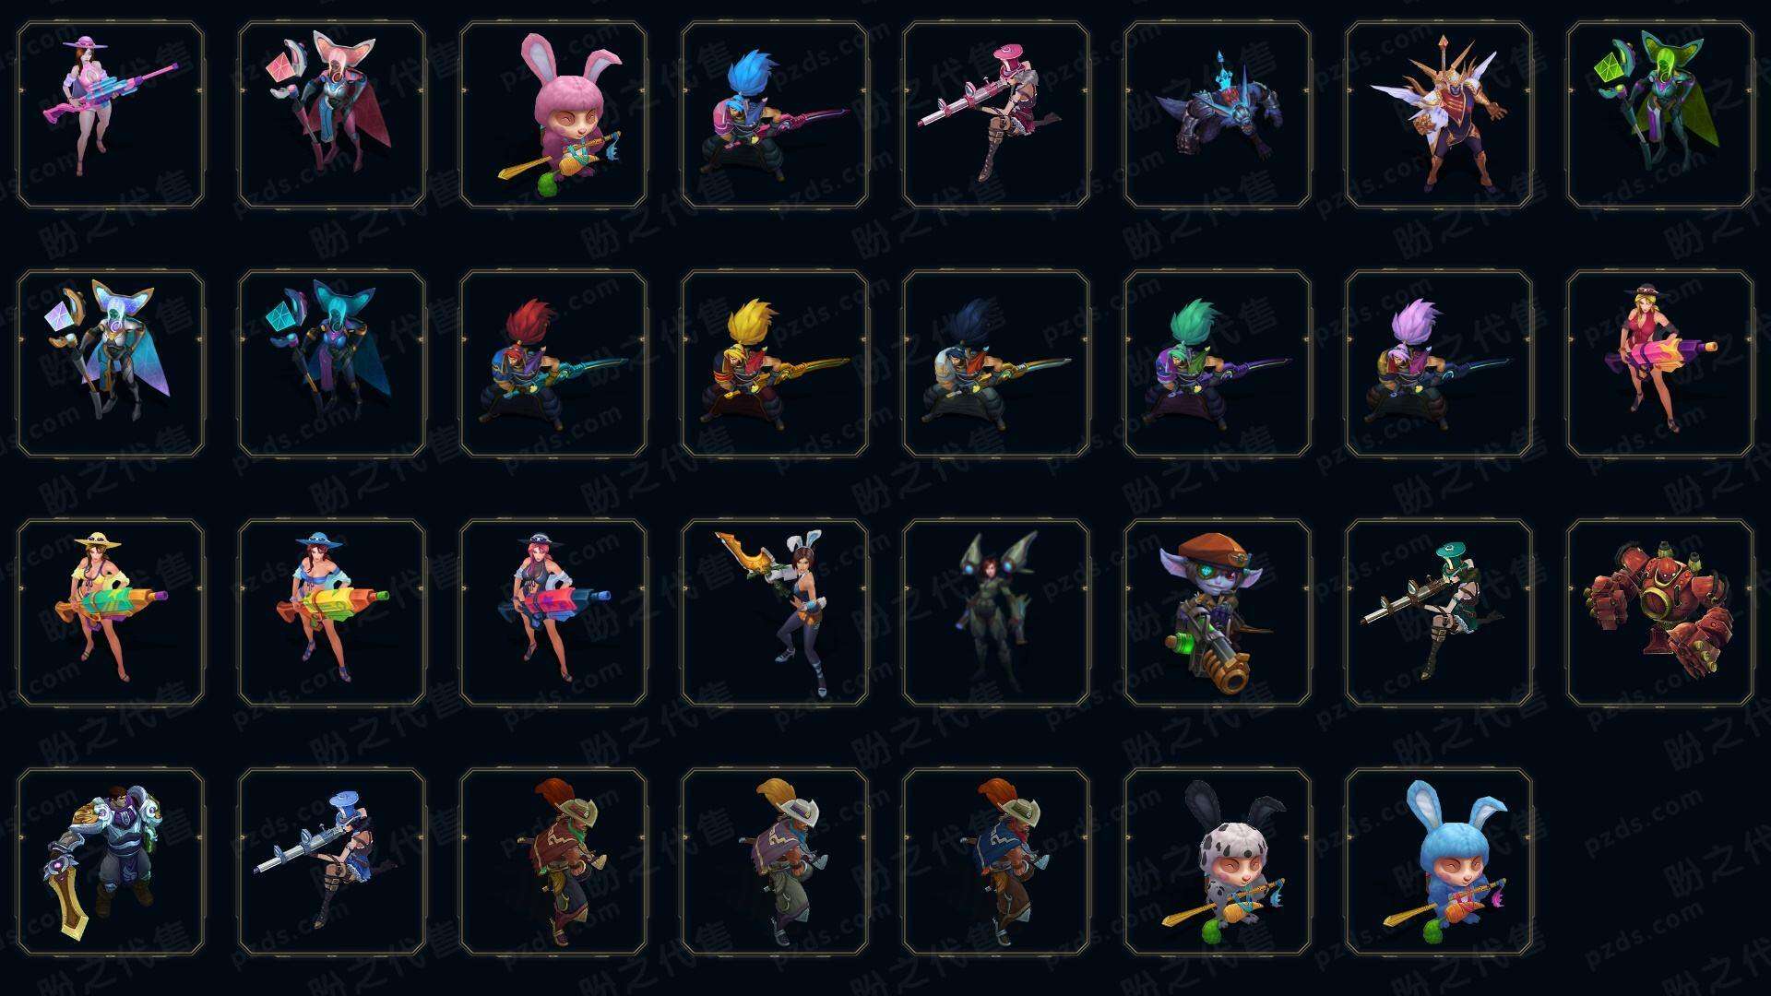
Task: Select the pink bunny Teemo skin
Action: (553, 115)
